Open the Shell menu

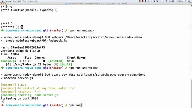pyautogui.click(x=15, y=1)
